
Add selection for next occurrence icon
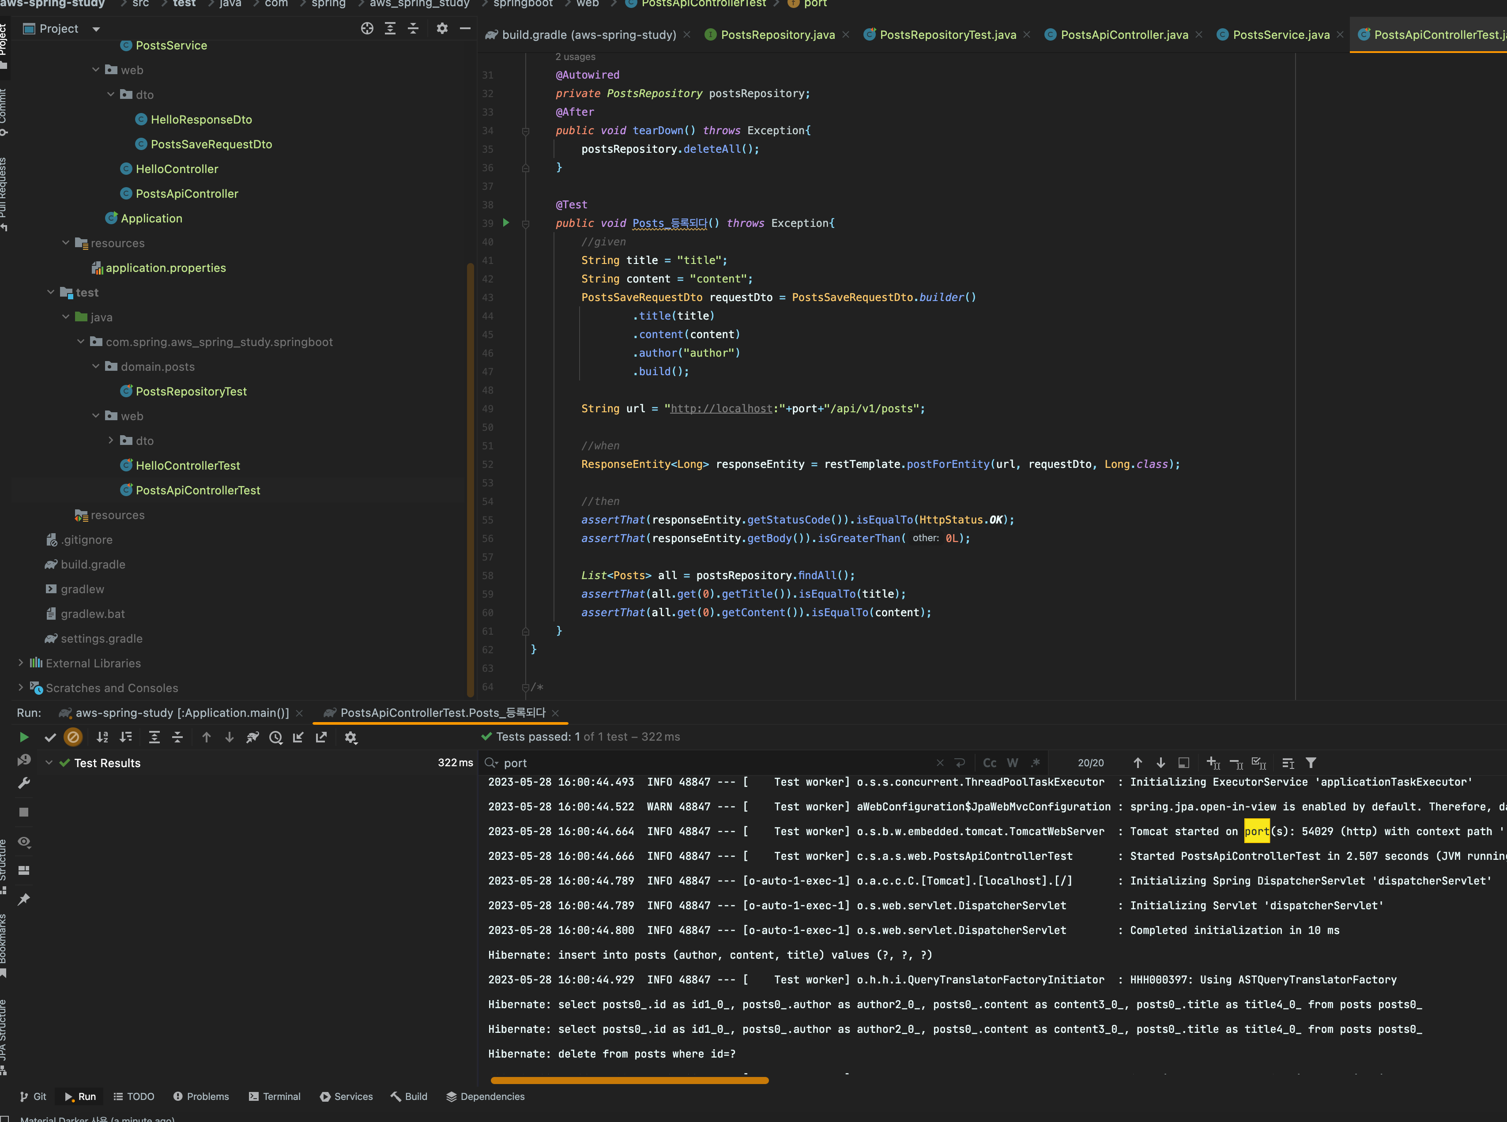pos(1213,763)
